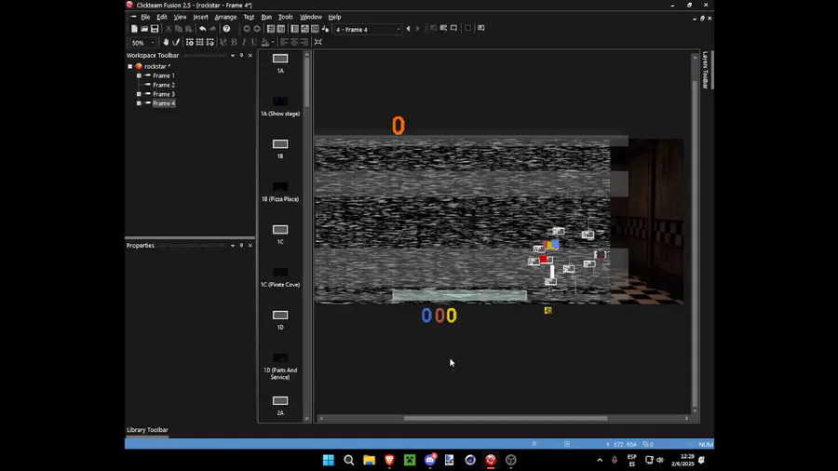Click the Run Frame toolbar icon
838x471 pixels.
click(x=453, y=28)
